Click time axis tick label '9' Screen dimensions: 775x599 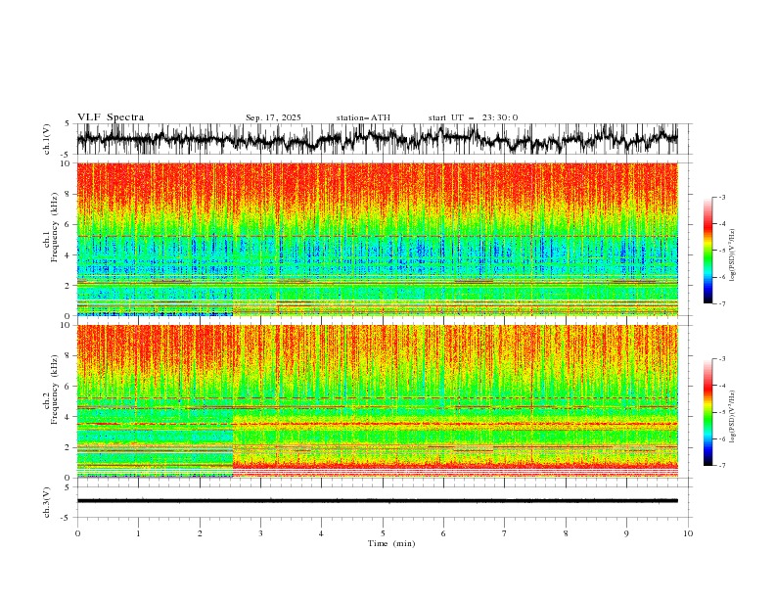(x=626, y=533)
